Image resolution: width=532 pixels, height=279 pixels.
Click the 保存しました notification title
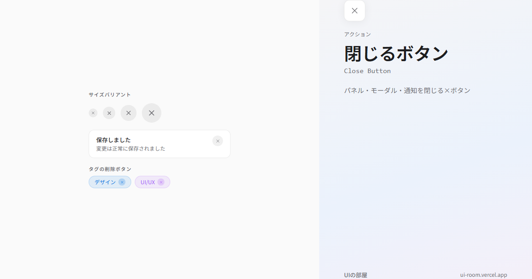coord(113,140)
